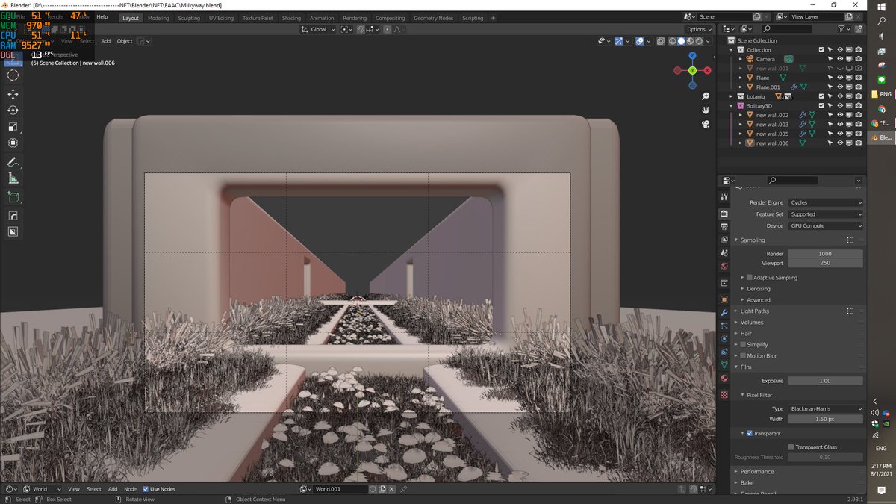Uncheck the Use Nodes checkbox
This screenshot has width=896, height=504.
pyautogui.click(x=146, y=489)
